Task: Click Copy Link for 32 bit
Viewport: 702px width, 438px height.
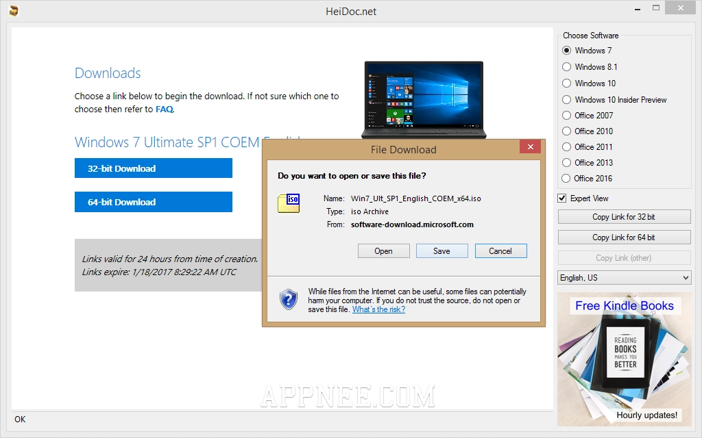Action: click(x=624, y=217)
